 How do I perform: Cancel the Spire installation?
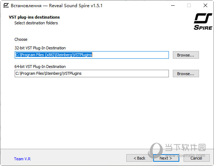(196, 158)
